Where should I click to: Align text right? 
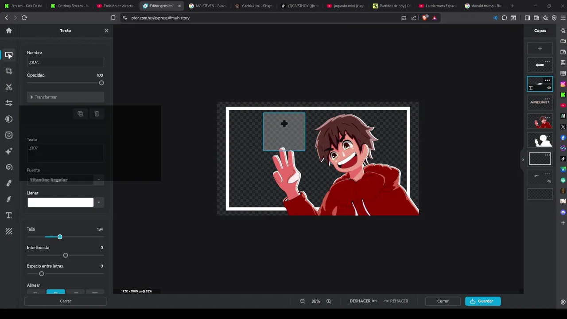coord(76,292)
